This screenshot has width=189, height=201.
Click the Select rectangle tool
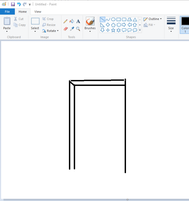tap(35, 21)
